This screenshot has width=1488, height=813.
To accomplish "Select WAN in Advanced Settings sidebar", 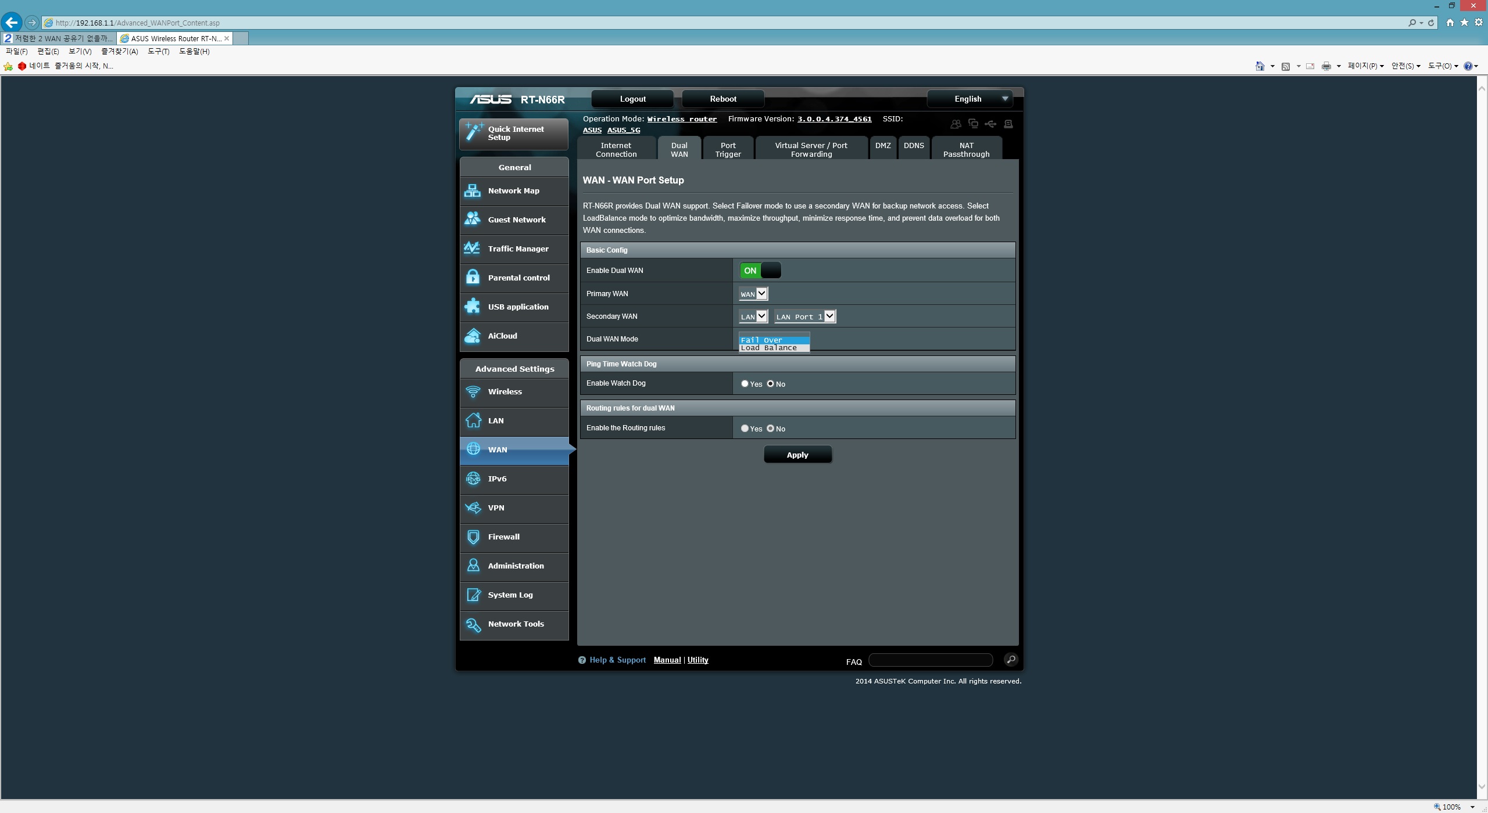I will [514, 450].
